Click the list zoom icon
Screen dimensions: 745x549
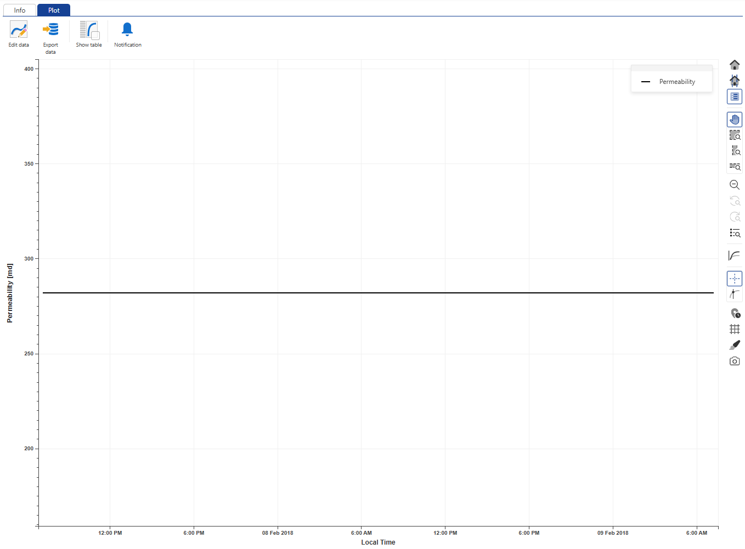pos(735,233)
